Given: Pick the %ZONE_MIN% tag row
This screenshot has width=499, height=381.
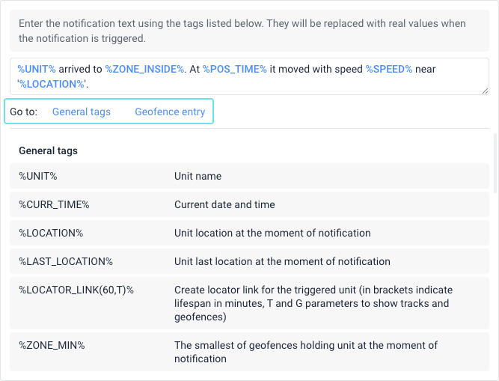Looking at the screenshot, I should (52, 345).
